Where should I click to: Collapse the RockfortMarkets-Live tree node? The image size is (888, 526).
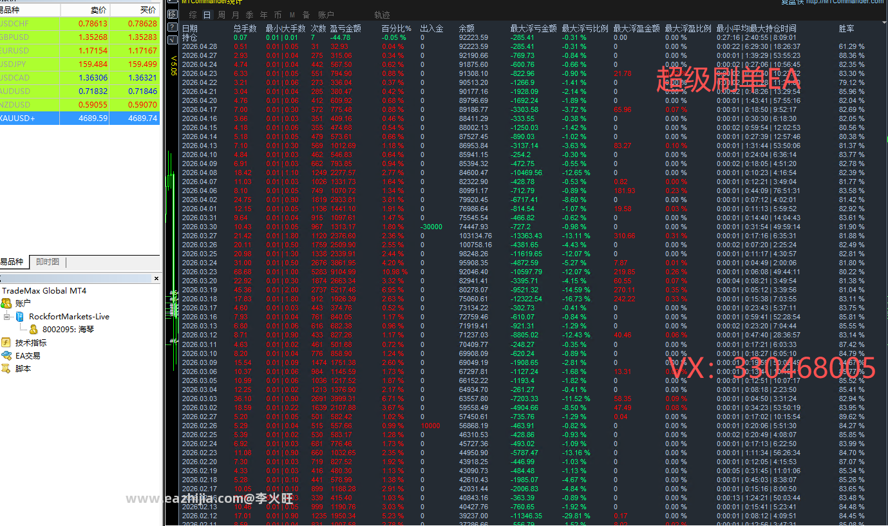[6, 317]
